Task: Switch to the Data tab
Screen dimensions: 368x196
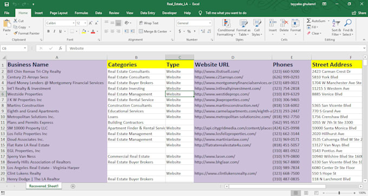Action: point(98,13)
